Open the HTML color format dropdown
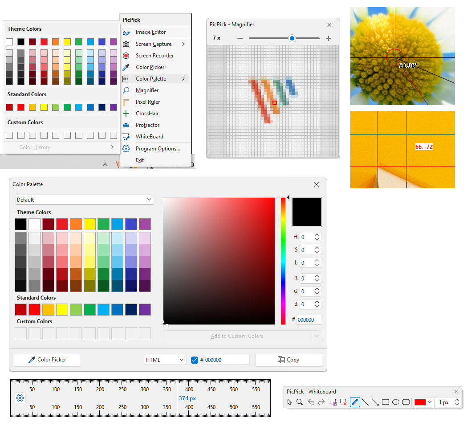Image resolution: width=471 pixels, height=426 pixels. point(165,360)
